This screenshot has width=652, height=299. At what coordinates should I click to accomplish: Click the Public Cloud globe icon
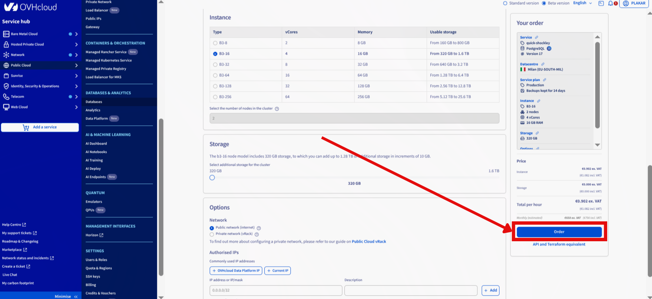pos(6,65)
